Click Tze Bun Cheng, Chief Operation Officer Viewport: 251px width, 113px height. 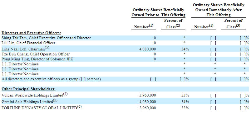(36, 54)
